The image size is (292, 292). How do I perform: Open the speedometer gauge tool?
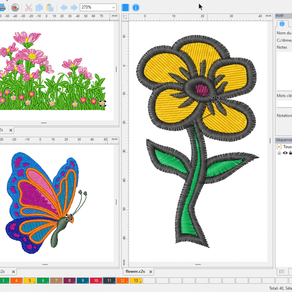15,7
